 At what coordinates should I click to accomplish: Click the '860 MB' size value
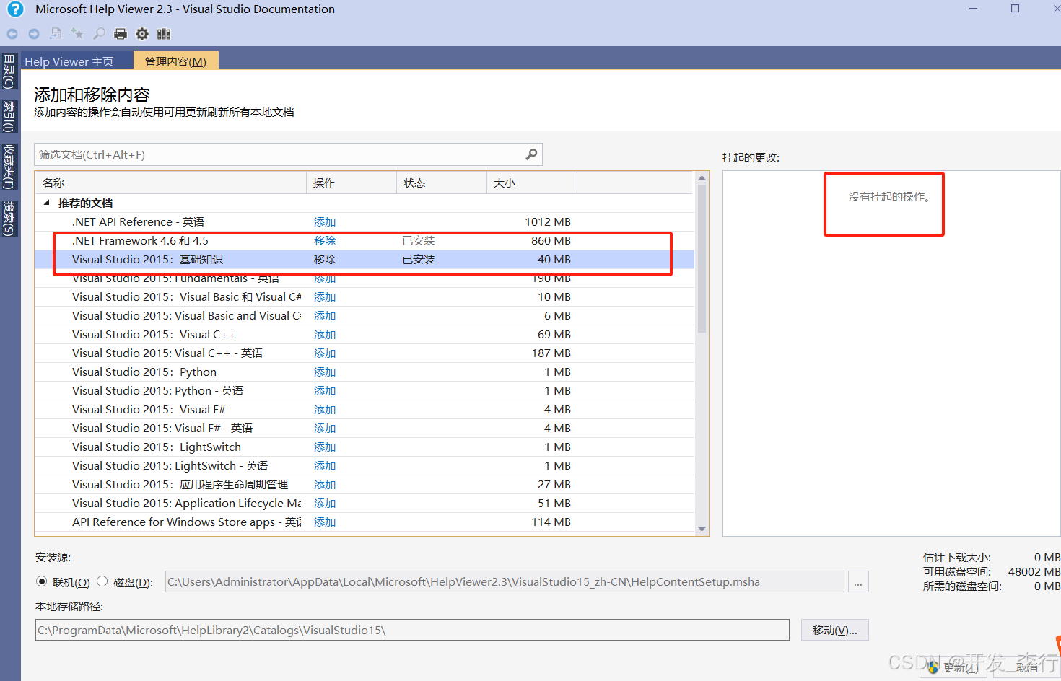pyautogui.click(x=551, y=241)
